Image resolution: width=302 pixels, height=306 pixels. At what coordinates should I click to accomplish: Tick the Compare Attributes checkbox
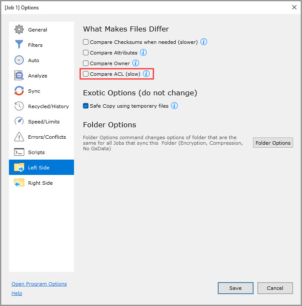coord(86,53)
